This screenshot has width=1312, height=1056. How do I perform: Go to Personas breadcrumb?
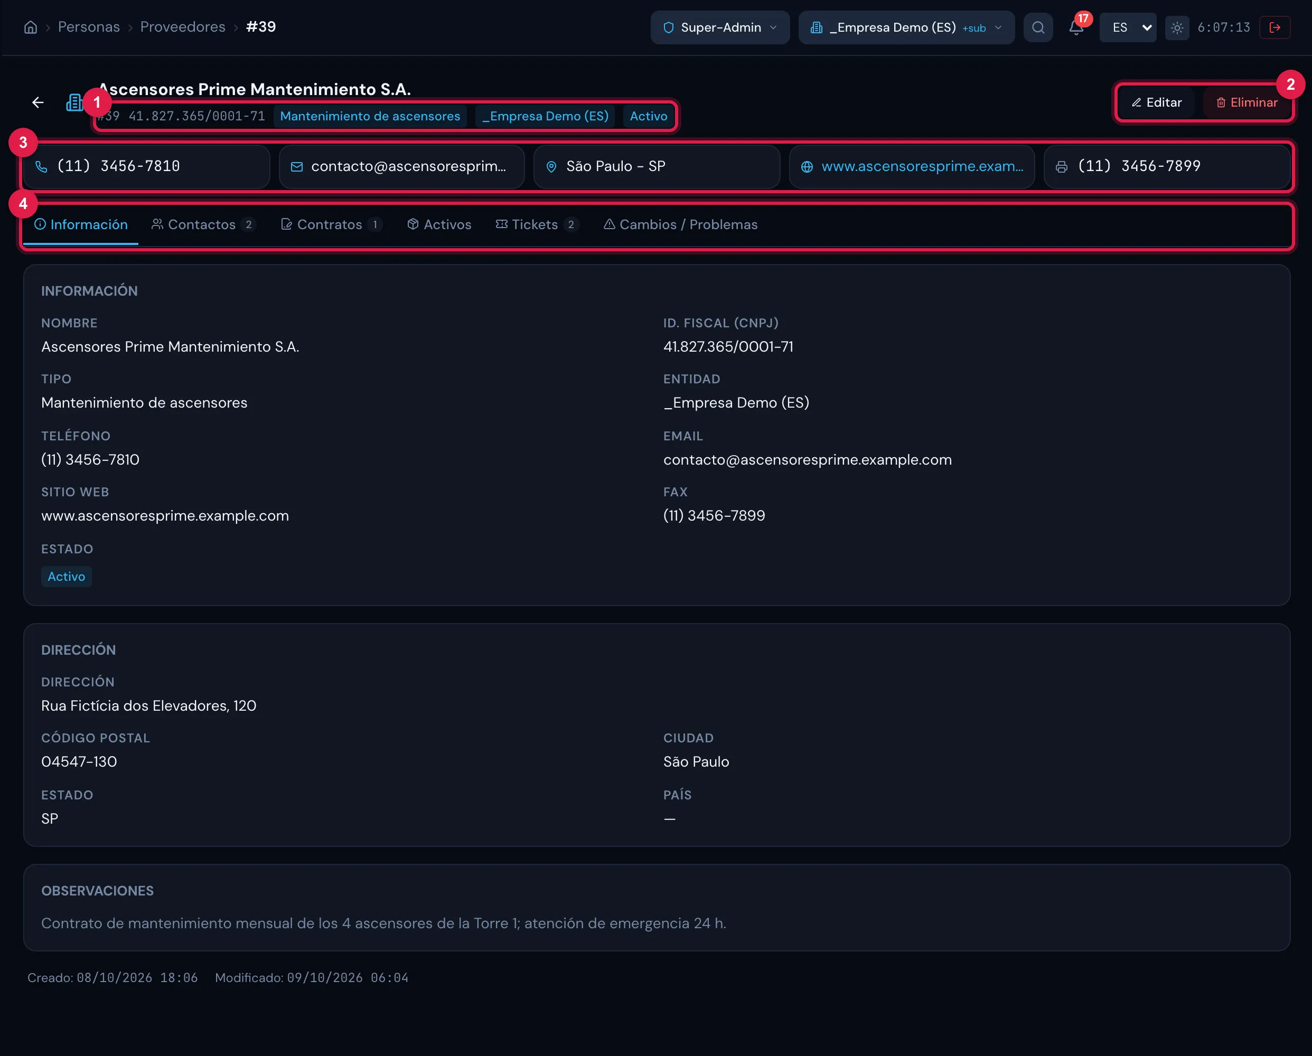coord(89,27)
